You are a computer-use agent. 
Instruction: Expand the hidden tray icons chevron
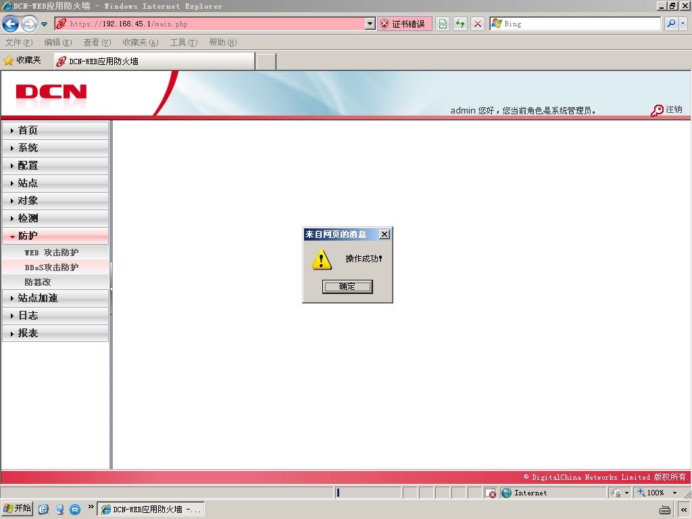[684, 510]
